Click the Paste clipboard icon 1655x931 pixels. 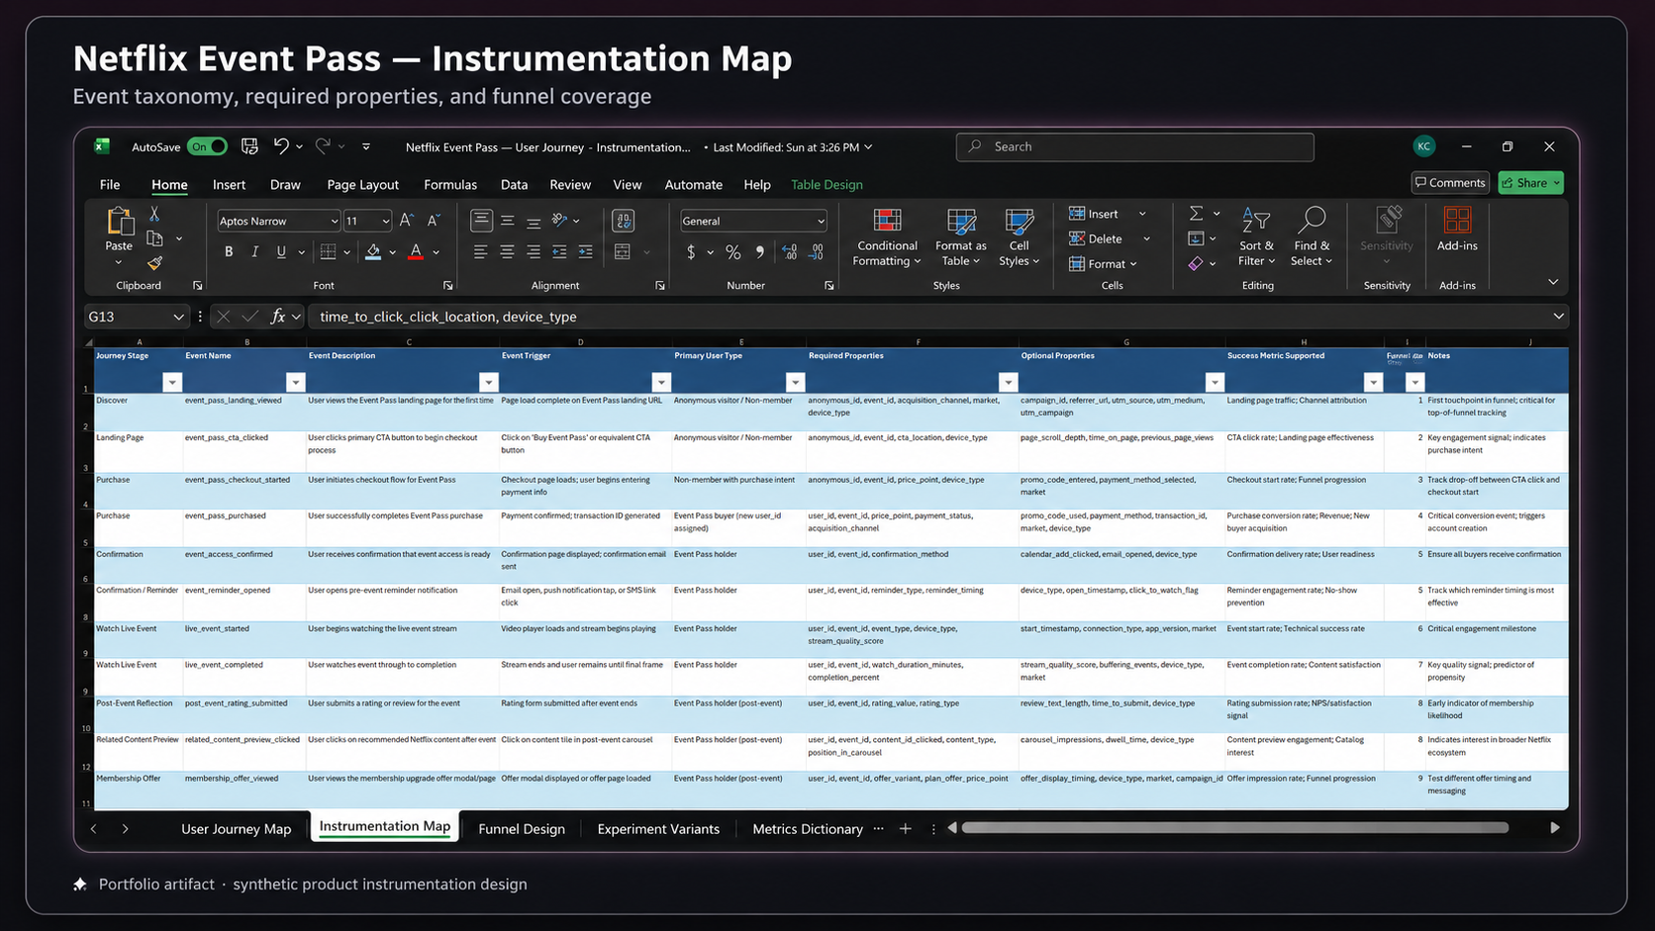pyautogui.click(x=119, y=221)
